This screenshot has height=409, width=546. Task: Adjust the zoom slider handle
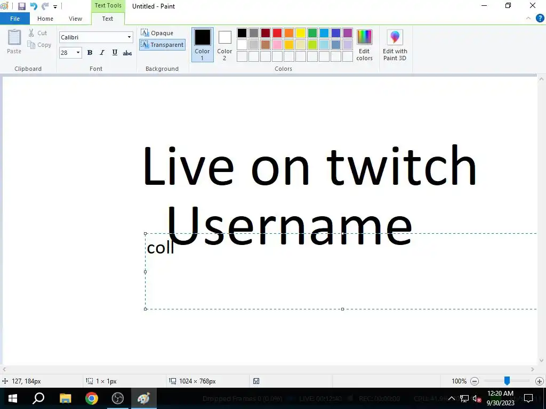[x=507, y=381]
